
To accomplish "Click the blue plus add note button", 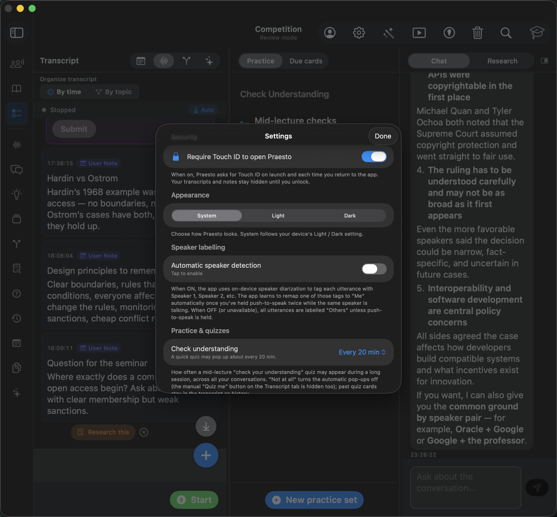I will pyautogui.click(x=206, y=455).
